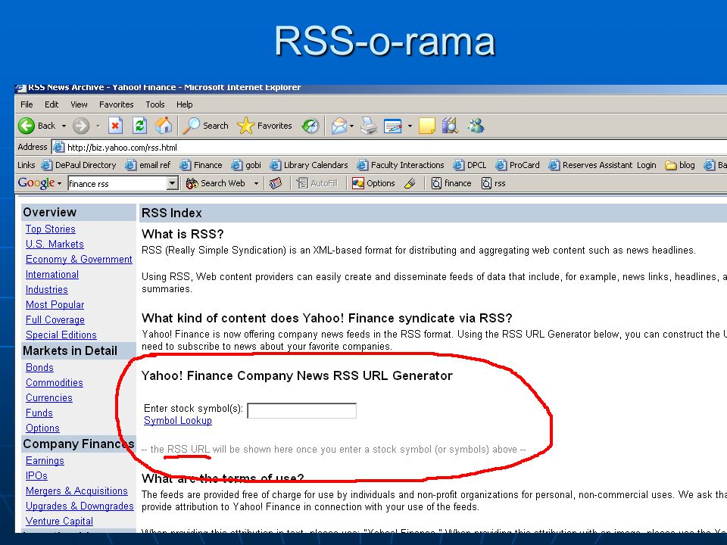
Task: Click the AutoFill button in the Google toolbar
Action: coord(317,183)
